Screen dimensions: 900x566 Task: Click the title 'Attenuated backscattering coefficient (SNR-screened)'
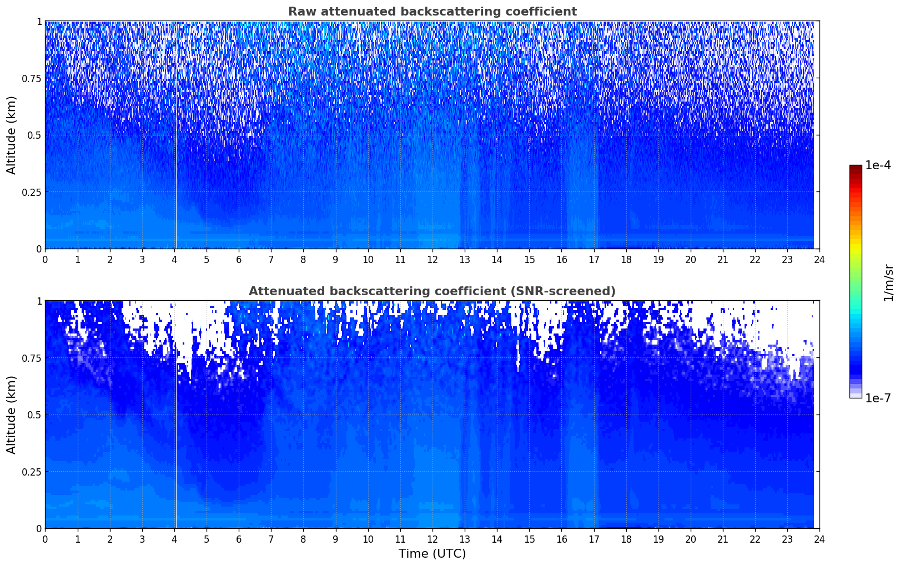432,291
